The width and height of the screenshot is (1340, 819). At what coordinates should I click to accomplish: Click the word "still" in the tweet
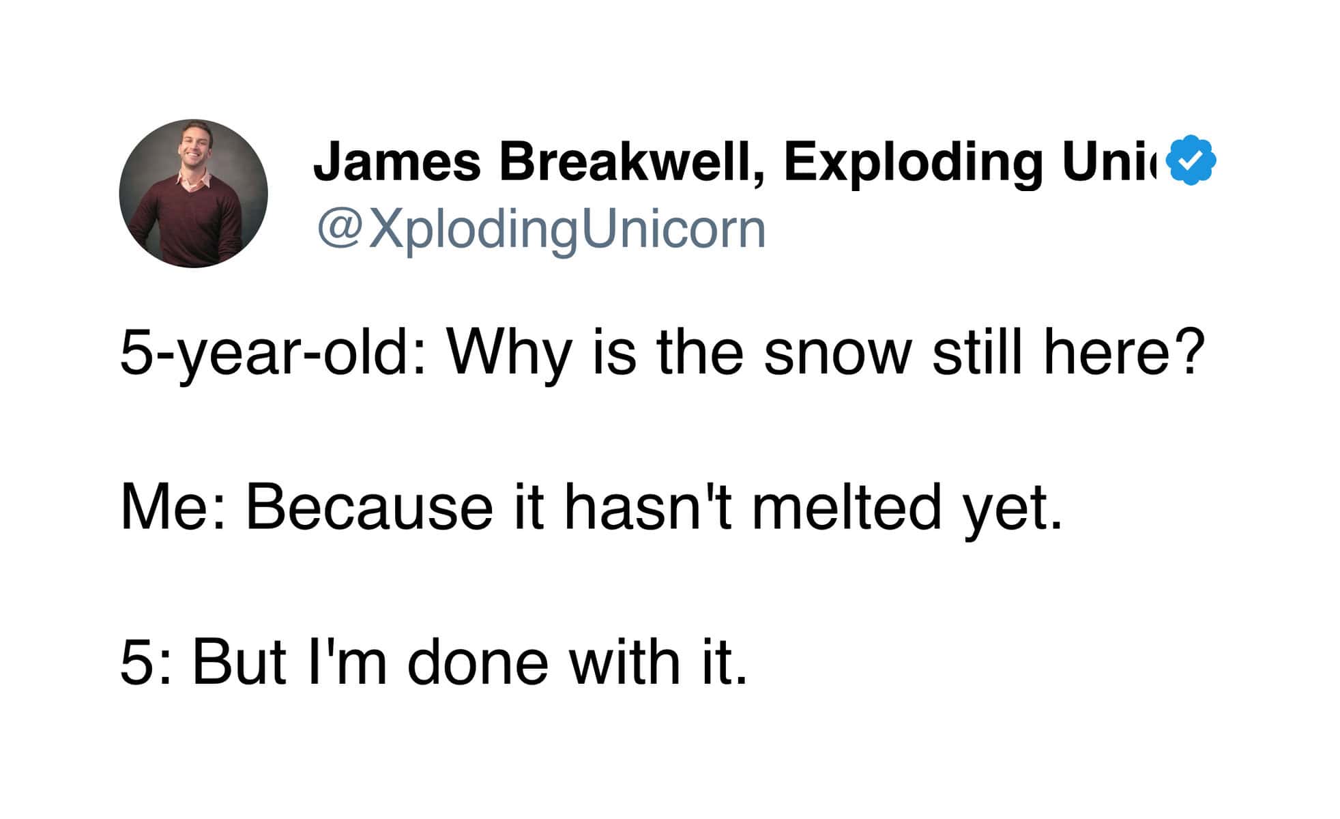click(976, 354)
